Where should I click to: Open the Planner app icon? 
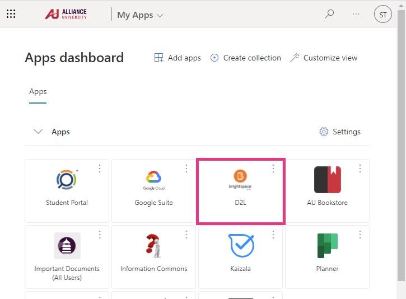tap(327, 246)
